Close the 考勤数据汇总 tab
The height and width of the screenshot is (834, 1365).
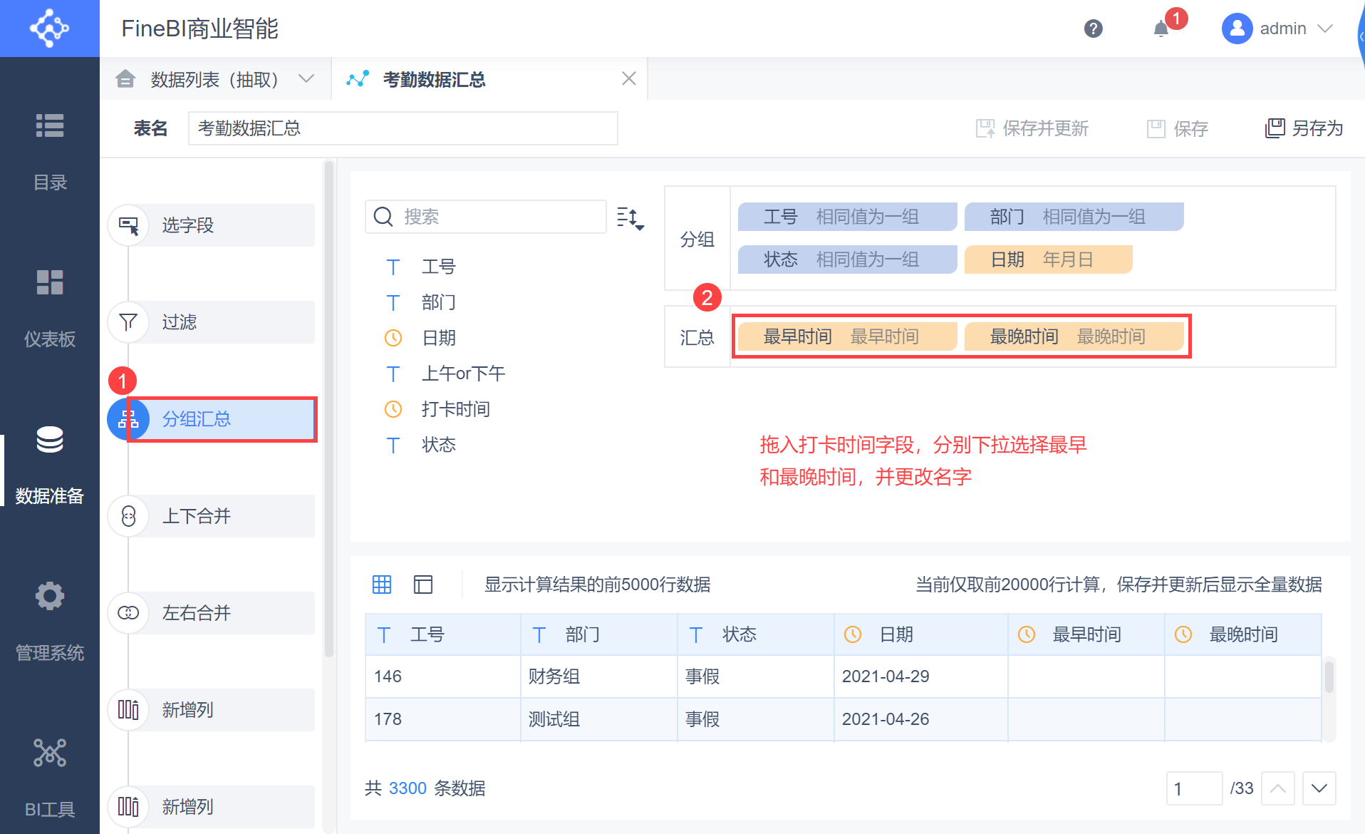click(628, 78)
